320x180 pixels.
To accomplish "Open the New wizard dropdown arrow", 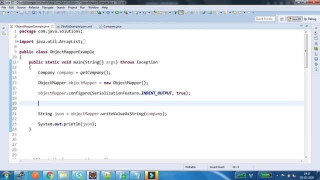I will coord(8,12).
